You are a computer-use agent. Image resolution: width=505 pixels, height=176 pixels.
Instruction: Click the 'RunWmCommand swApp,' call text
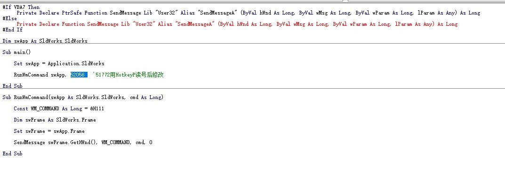(x=40, y=75)
